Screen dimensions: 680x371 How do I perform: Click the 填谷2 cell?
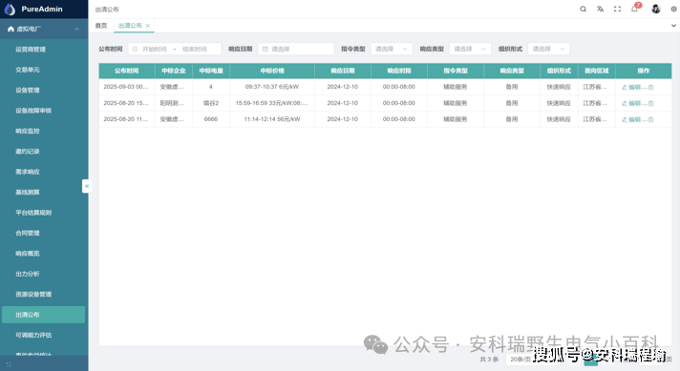point(211,103)
